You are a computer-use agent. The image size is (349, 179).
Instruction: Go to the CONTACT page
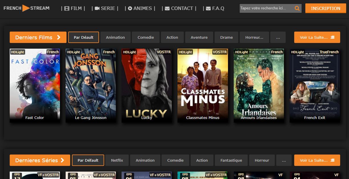click(x=179, y=8)
